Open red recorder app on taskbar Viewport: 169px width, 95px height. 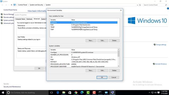94,93
